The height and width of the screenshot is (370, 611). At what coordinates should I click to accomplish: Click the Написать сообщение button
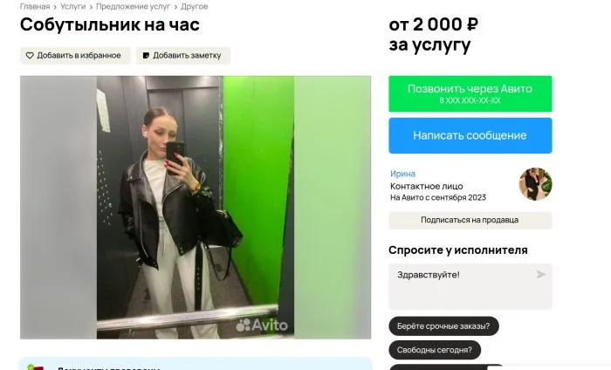click(x=470, y=135)
